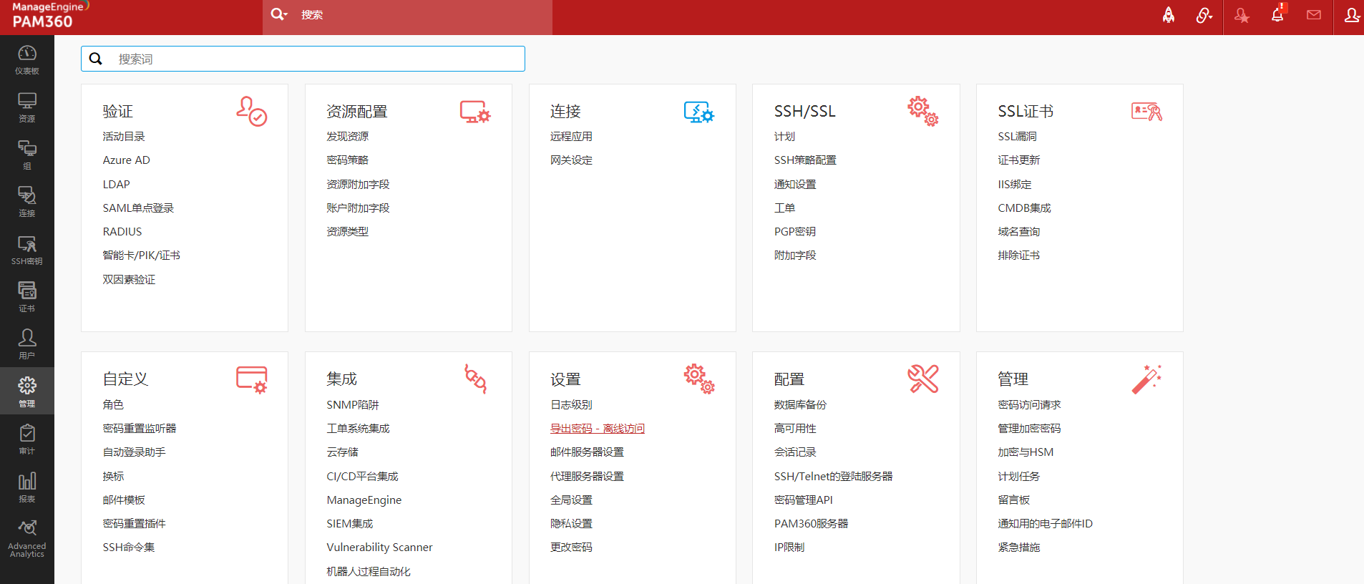Image resolution: width=1364 pixels, height=584 pixels.
Task: Open 密码策略 under 资源配置
Action: click(348, 160)
